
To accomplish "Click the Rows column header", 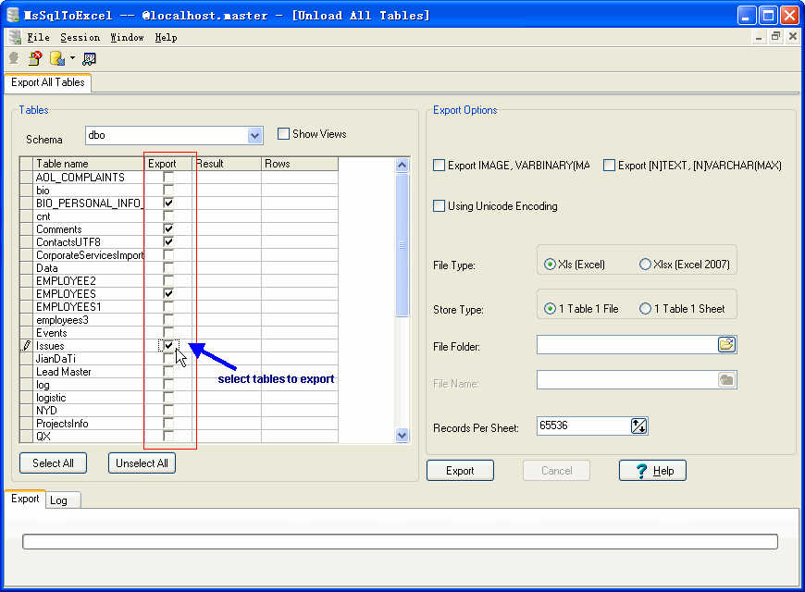I will [x=299, y=164].
